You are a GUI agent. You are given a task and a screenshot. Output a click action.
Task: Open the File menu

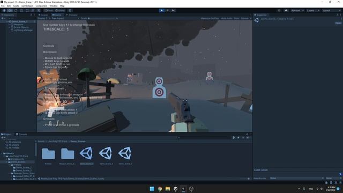pos(3,6)
